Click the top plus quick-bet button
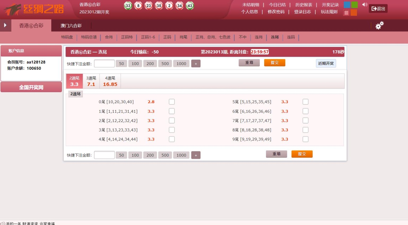Image resolution: width=408 pixels, height=225 pixels. pos(196,64)
